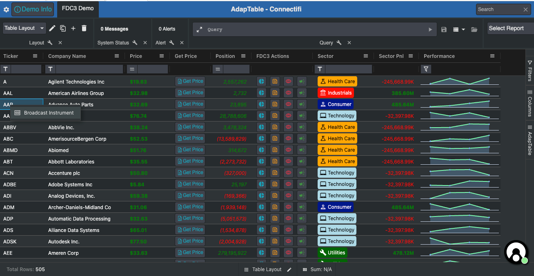Click the news action in Archer-Daniels-Midland row
534x276 pixels.
point(275,207)
